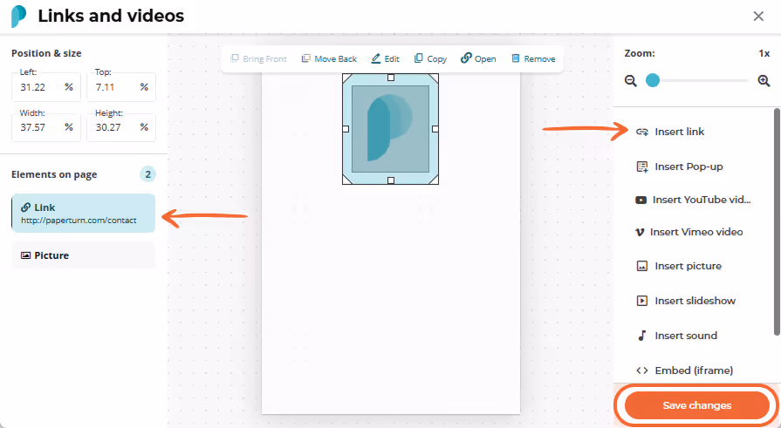Click the Bring Front layers icon

pyautogui.click(x=234, y=58)
